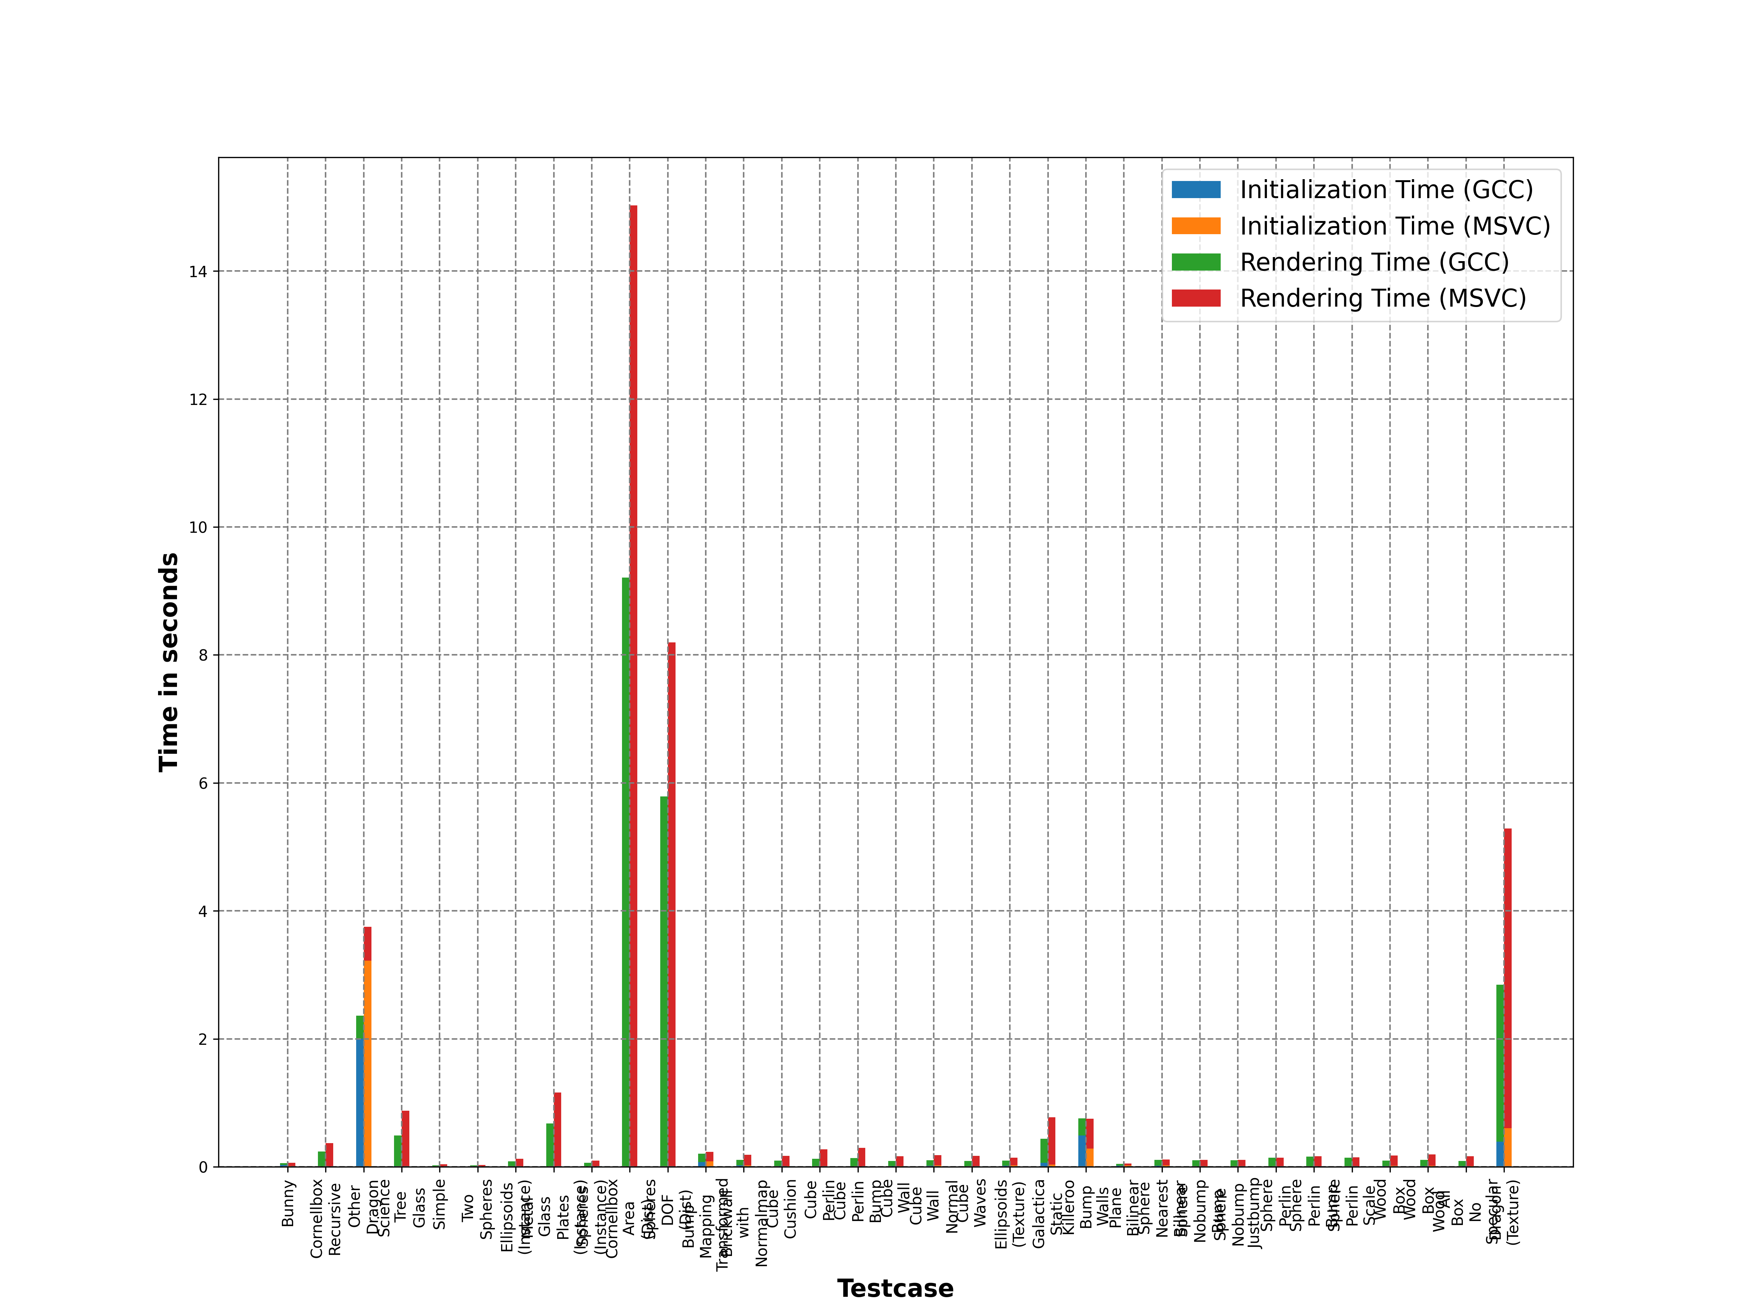Click the orange Initialization Time (MSVC) legend swatch
The height and width of the screenshot is (1311, 1748).
pyautogui.click(x=1196, y=226)
